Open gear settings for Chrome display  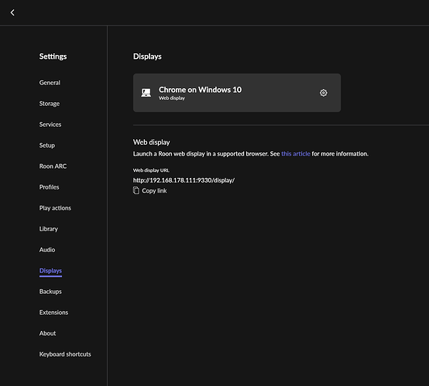pyautogui.click(x=324, y=93)
